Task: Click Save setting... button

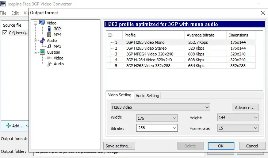Action: pyautogui.click(x=119, y=146)
